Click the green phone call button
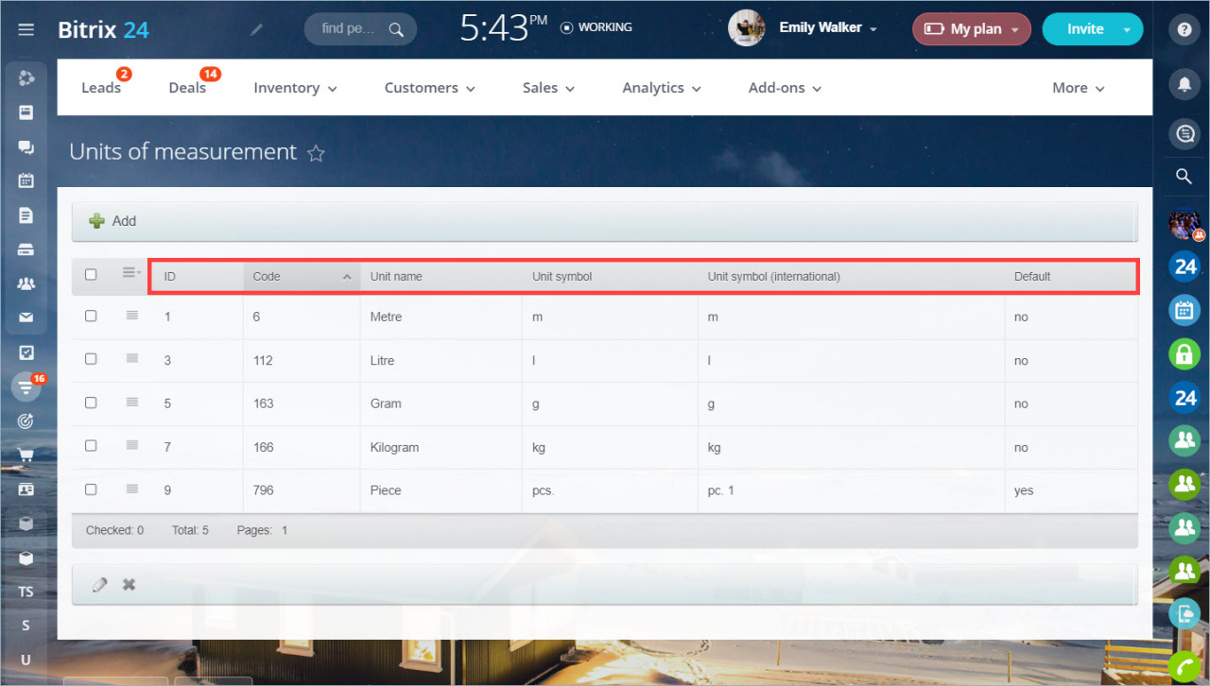 pyautogui.click(x=1184, y=667)
